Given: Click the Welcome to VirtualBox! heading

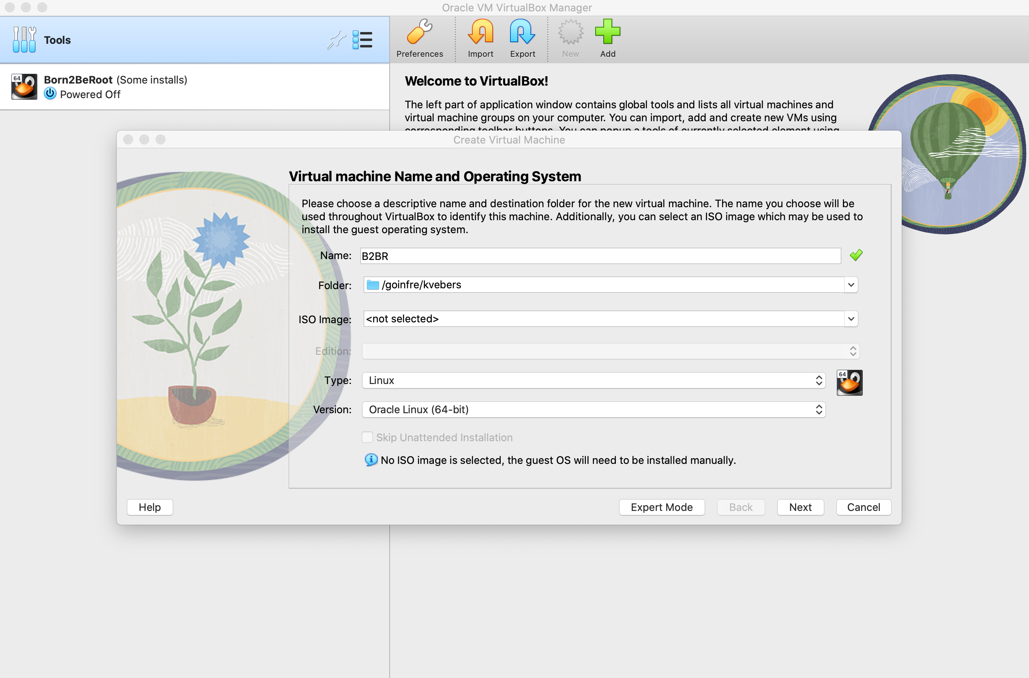Looking at the screenshot, I should (x=476, y=81).
